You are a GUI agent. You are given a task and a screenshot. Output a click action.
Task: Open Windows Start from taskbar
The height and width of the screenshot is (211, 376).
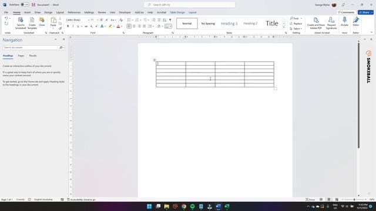tap(149, 206)
